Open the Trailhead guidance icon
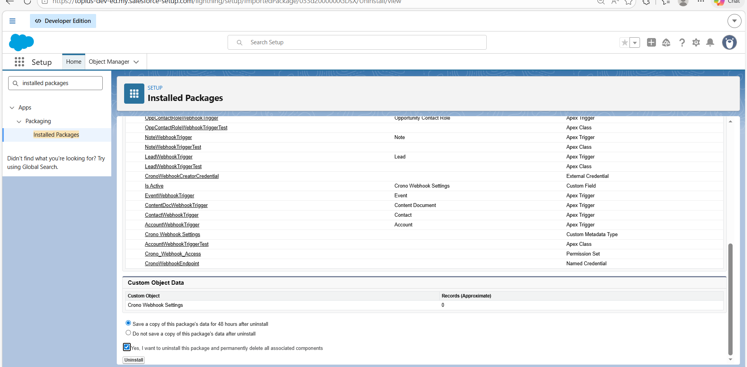 point(666,42)
